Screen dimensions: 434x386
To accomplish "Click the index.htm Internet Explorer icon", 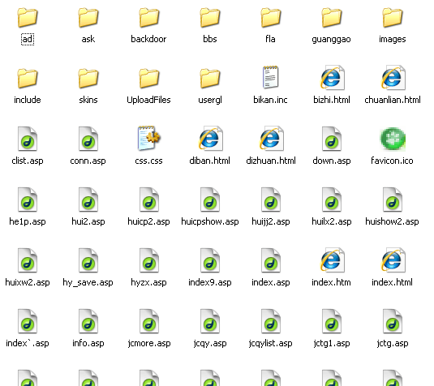I will click(332, 260).
